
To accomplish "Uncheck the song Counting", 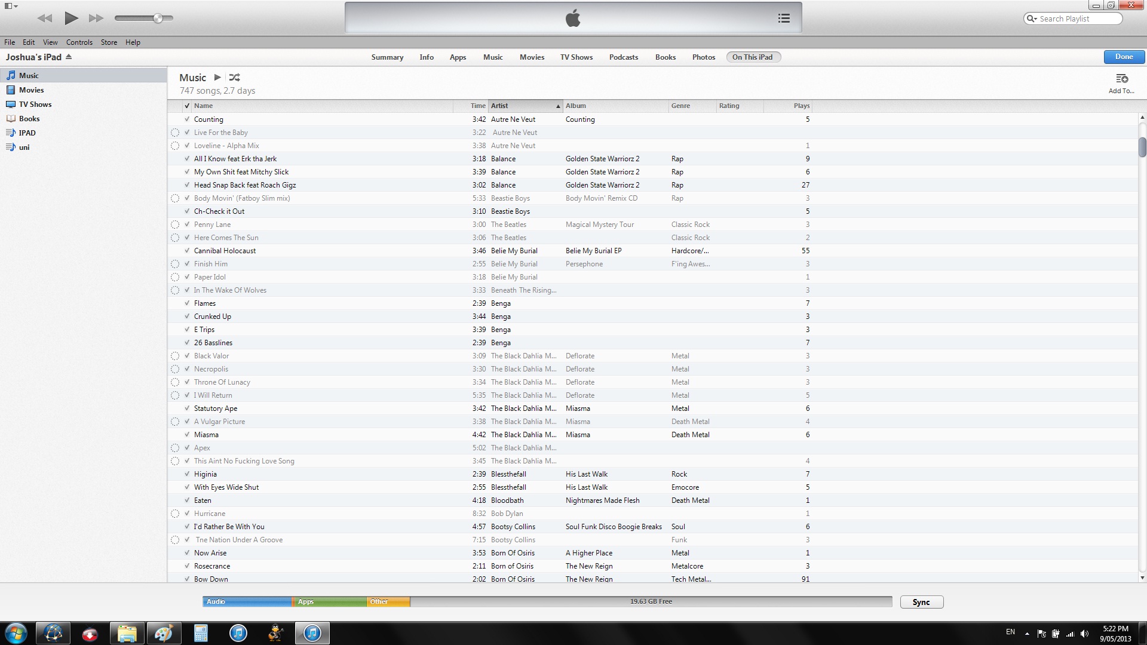I will (x=187, y=119).
